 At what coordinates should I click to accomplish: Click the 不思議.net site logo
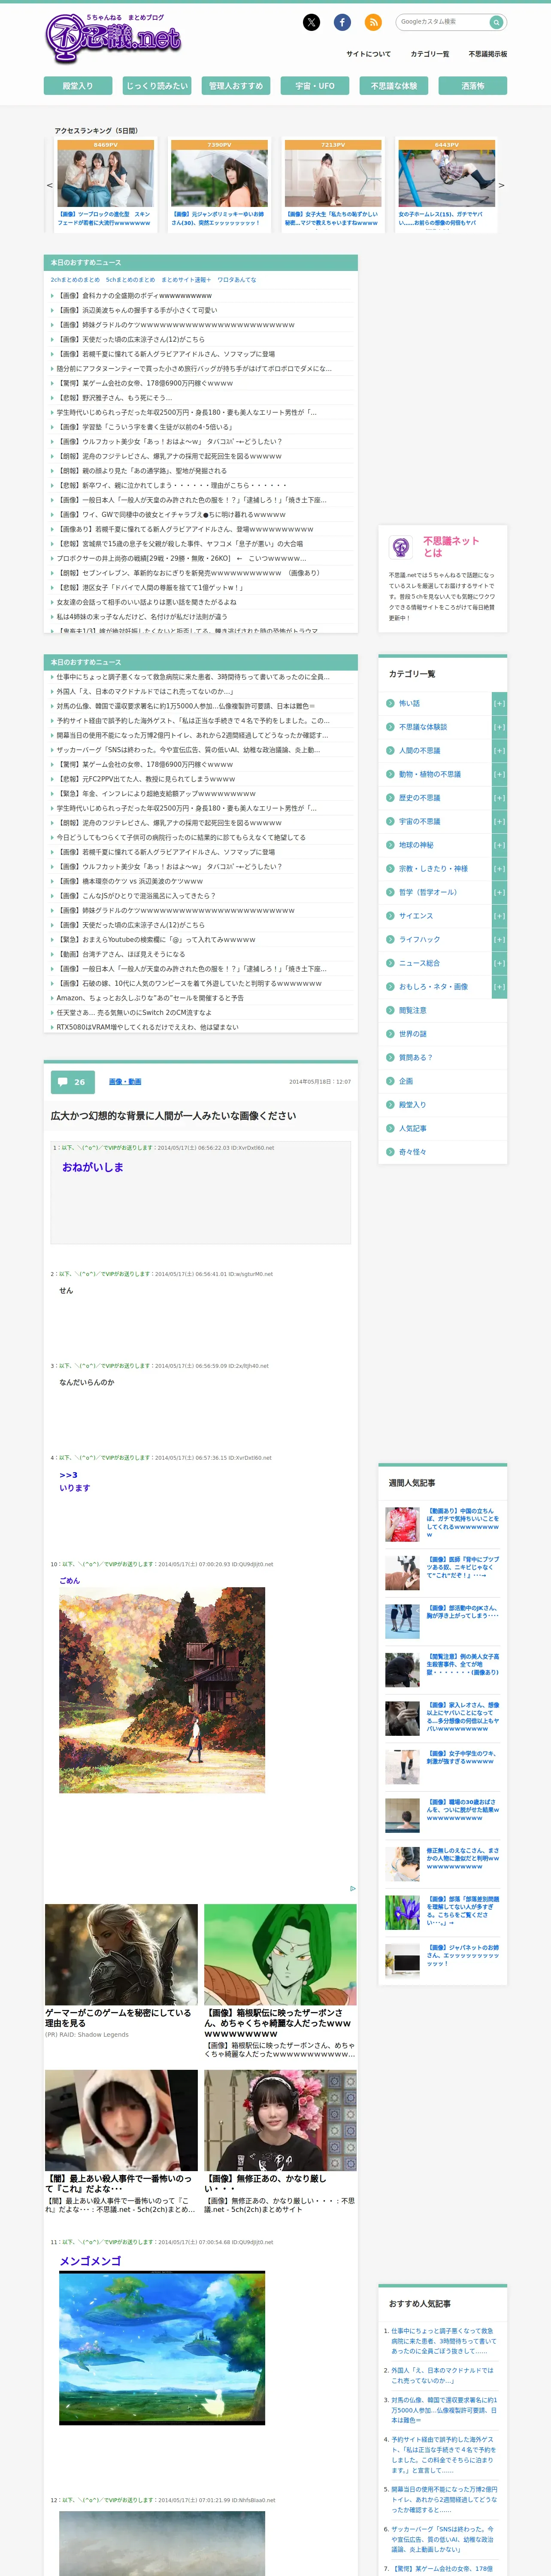coord(113,38)
